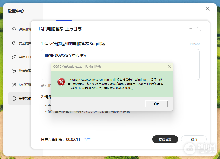The image size is (220, 159).
Task: Click the 日志采集时长 00:02:11 text
Action: (60, 140)
